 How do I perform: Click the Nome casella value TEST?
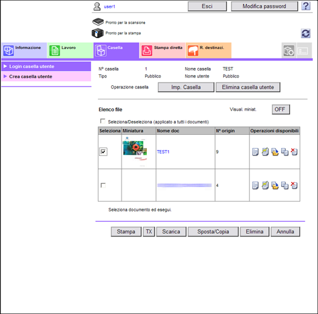coord(228,69)
